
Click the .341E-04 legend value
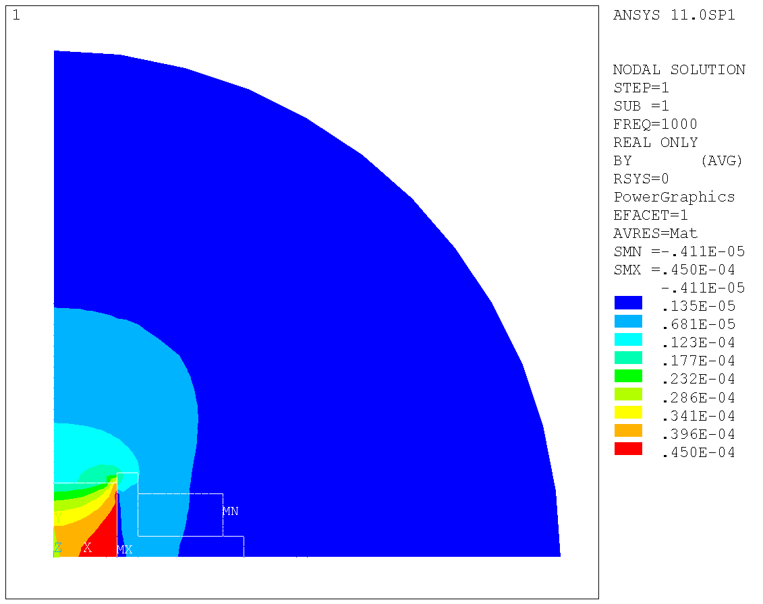(698, 416)
